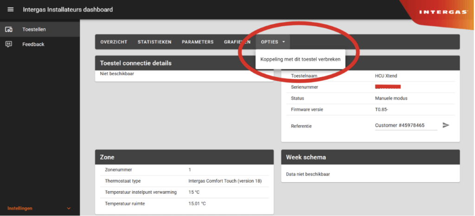475x216 pixels.
Task: Click the Niet beschikbaar text
Action: [x=117, y=74]
